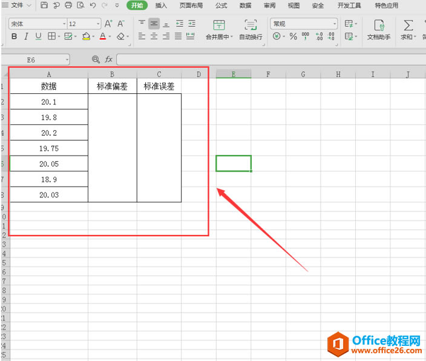Viewport: 426px width, 361px height.
Task: Click the Decrease decimal places icon
Action: (x=331, y=36)
